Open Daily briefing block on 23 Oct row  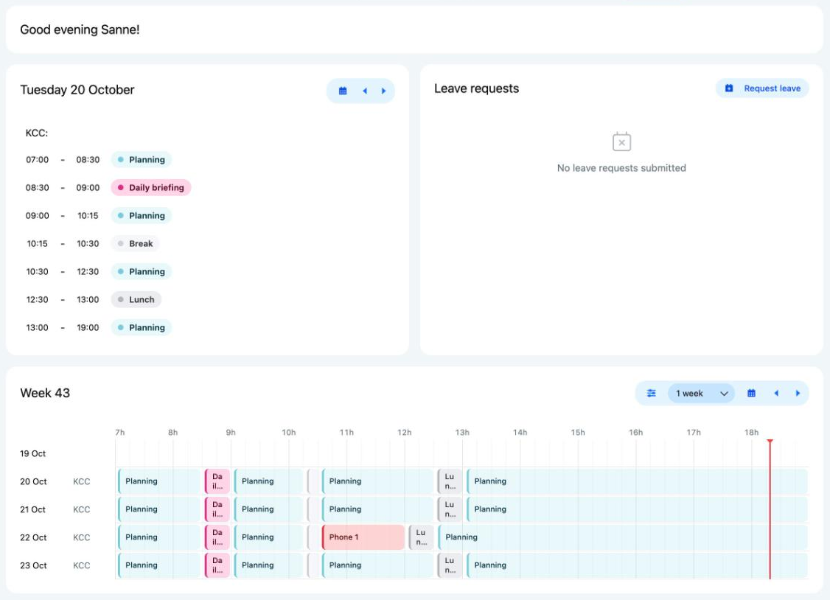217,565
